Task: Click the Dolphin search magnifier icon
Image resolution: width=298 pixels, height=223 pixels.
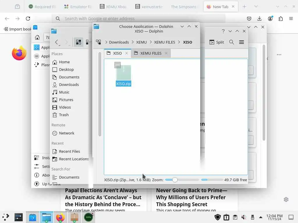Action: (231, 42)
